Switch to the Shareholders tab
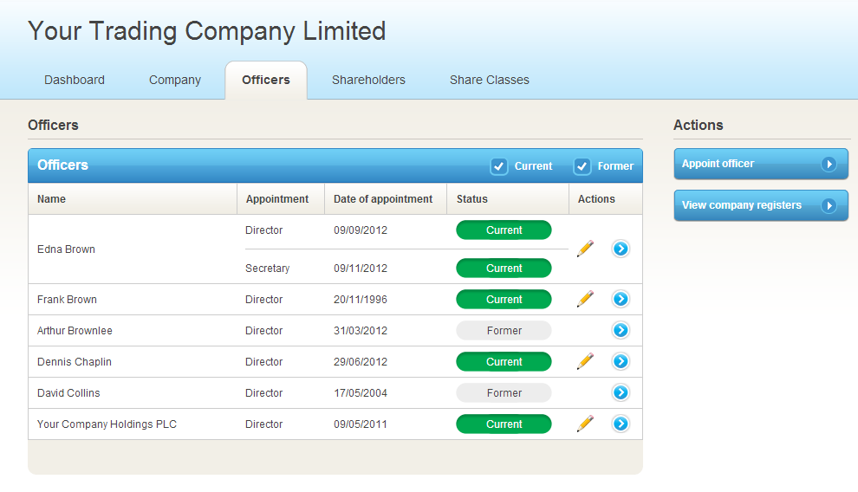Screen dimensions: 858x492 (368, 80)
